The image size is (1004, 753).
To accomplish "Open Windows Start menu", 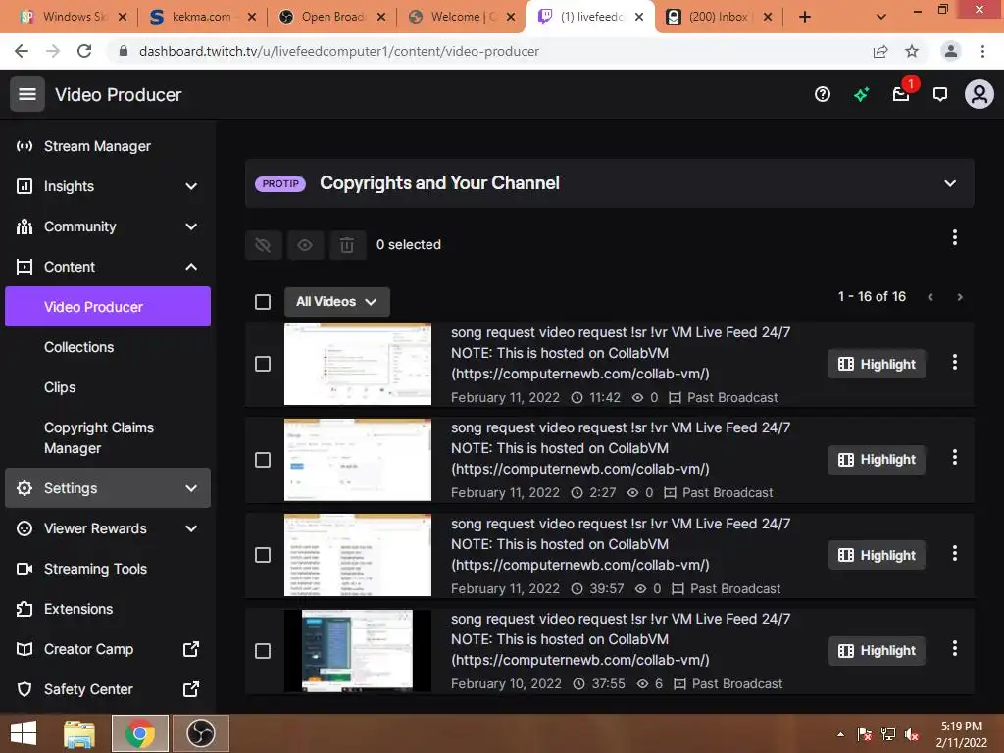I will coord(24,733).
